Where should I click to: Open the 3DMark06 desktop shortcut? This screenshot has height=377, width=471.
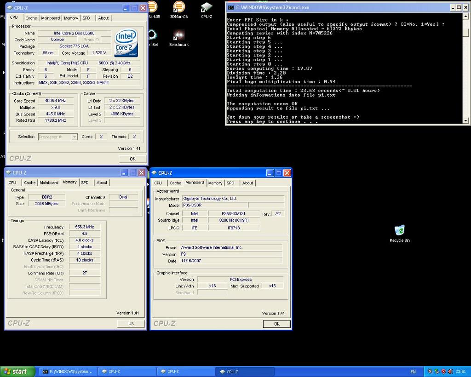tap(179, 10)
